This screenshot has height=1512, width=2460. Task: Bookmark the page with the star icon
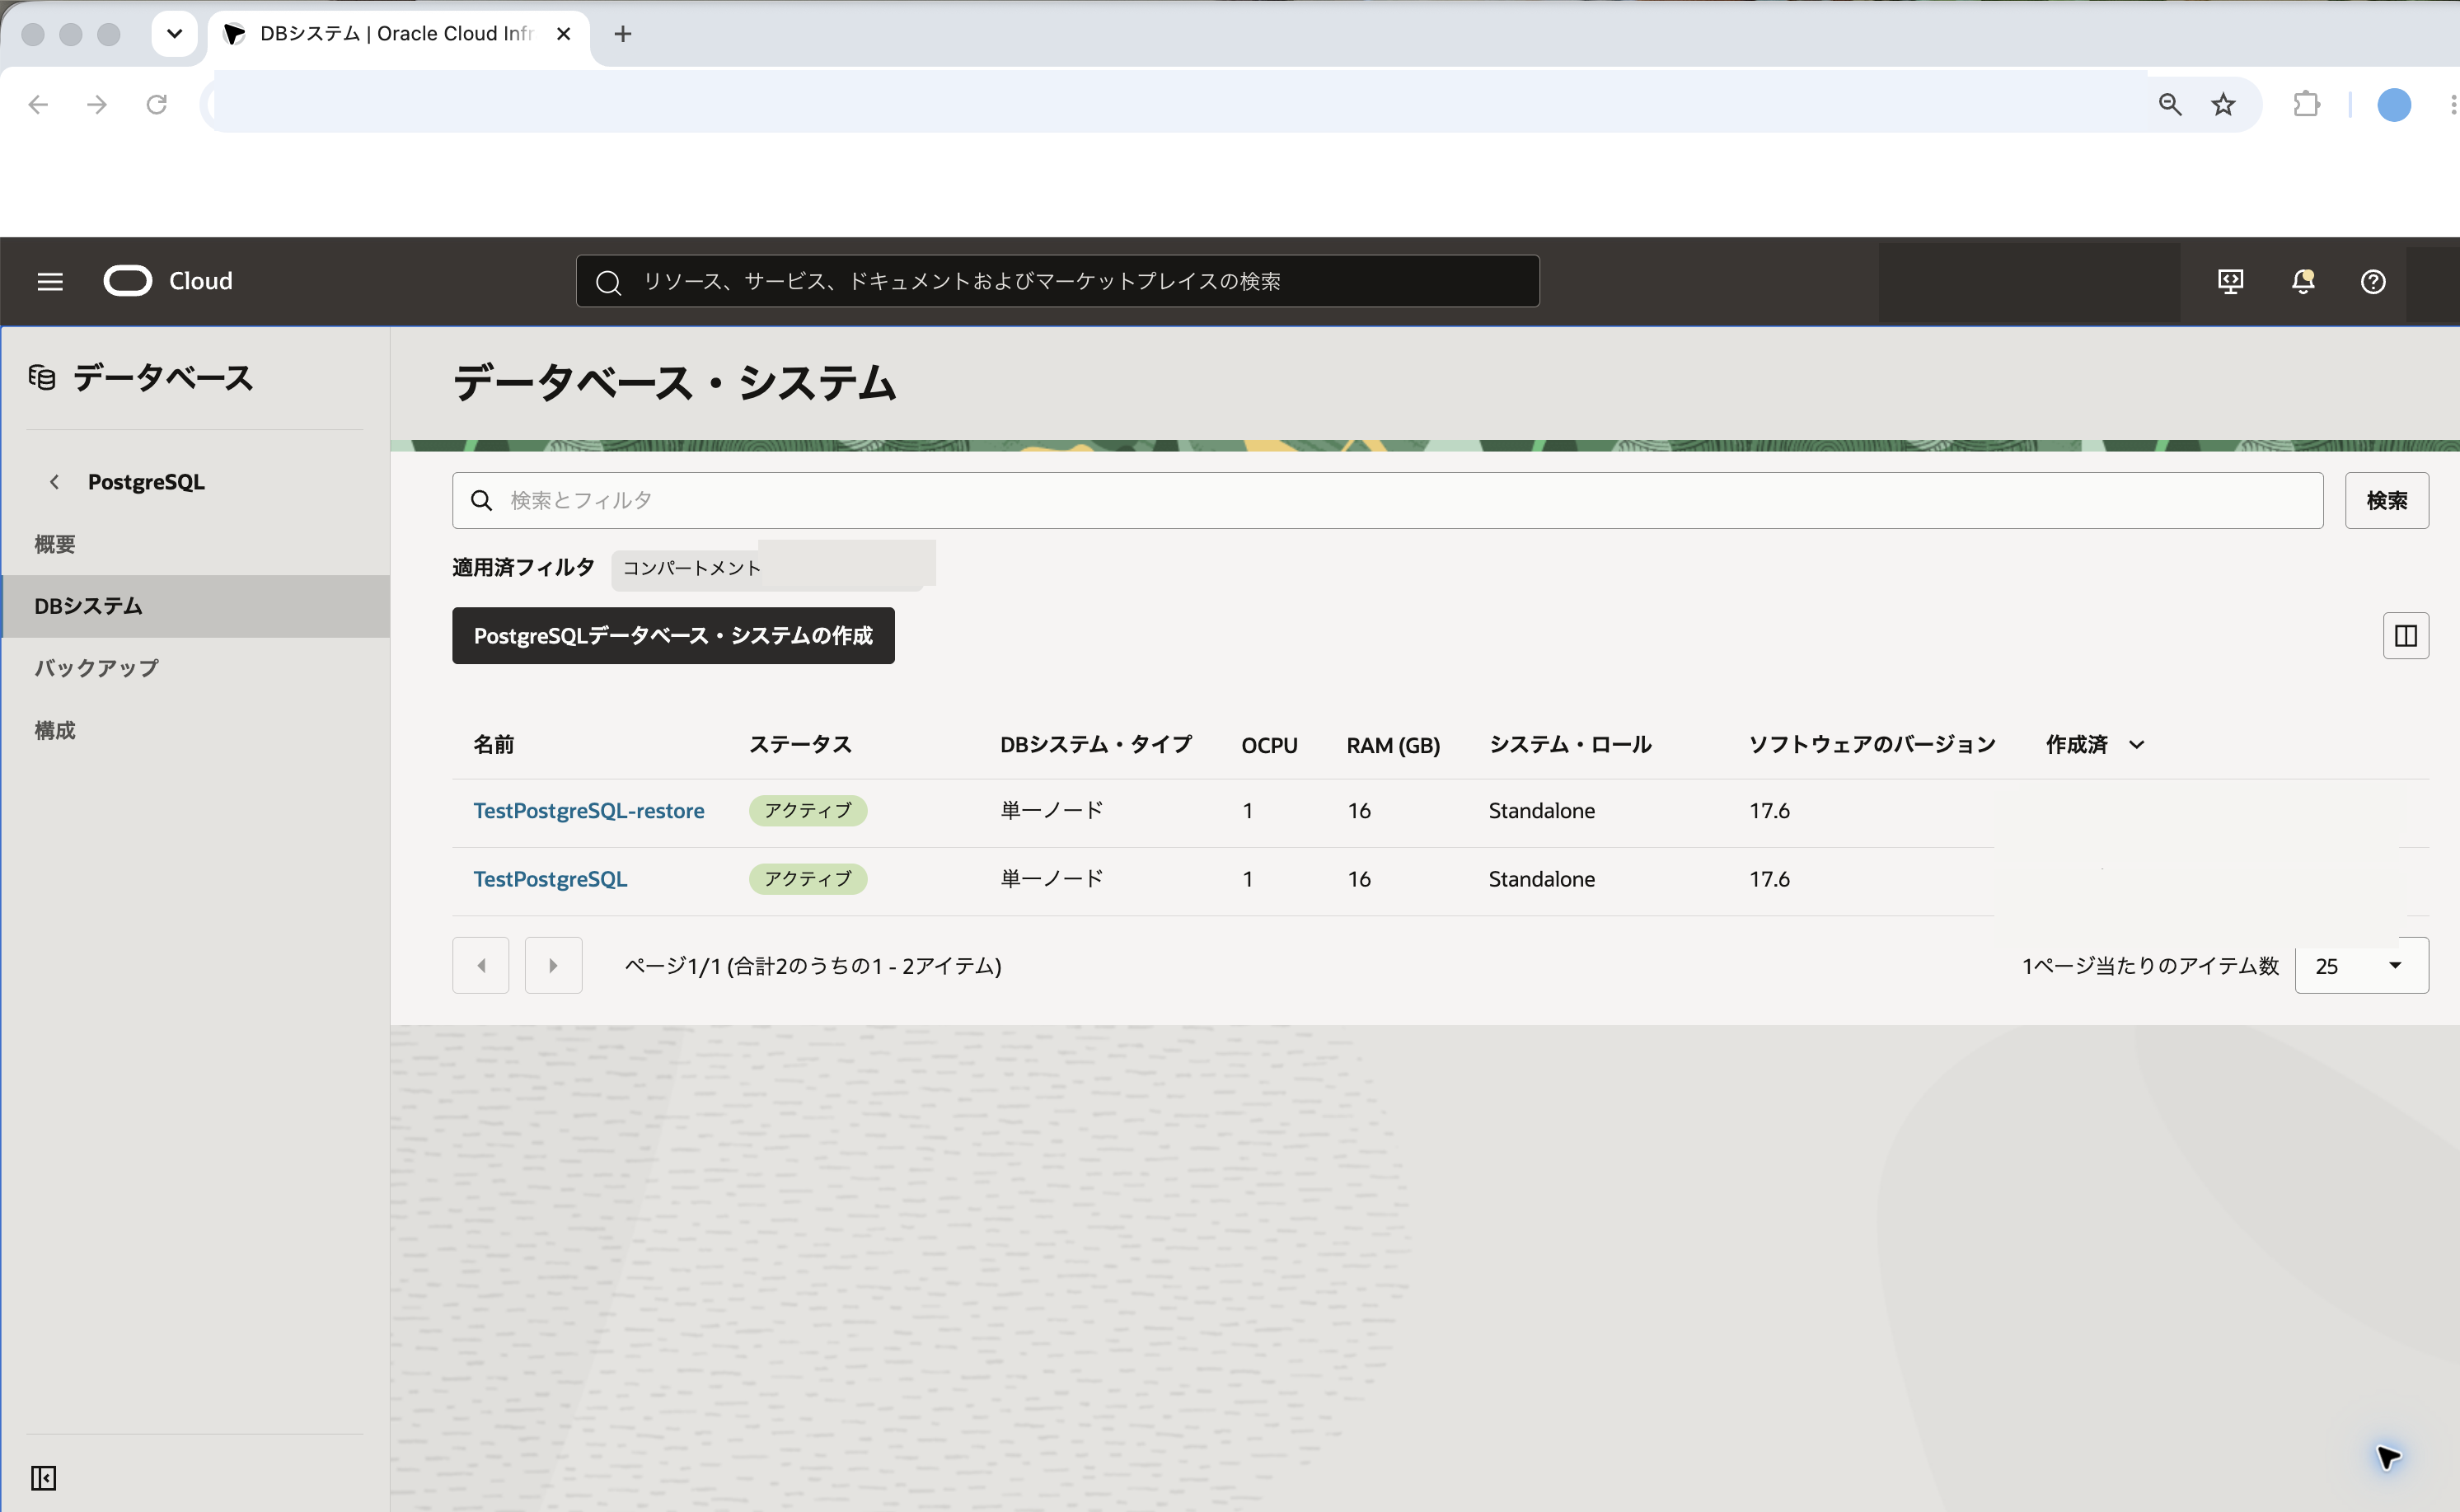click(2223, 104)
